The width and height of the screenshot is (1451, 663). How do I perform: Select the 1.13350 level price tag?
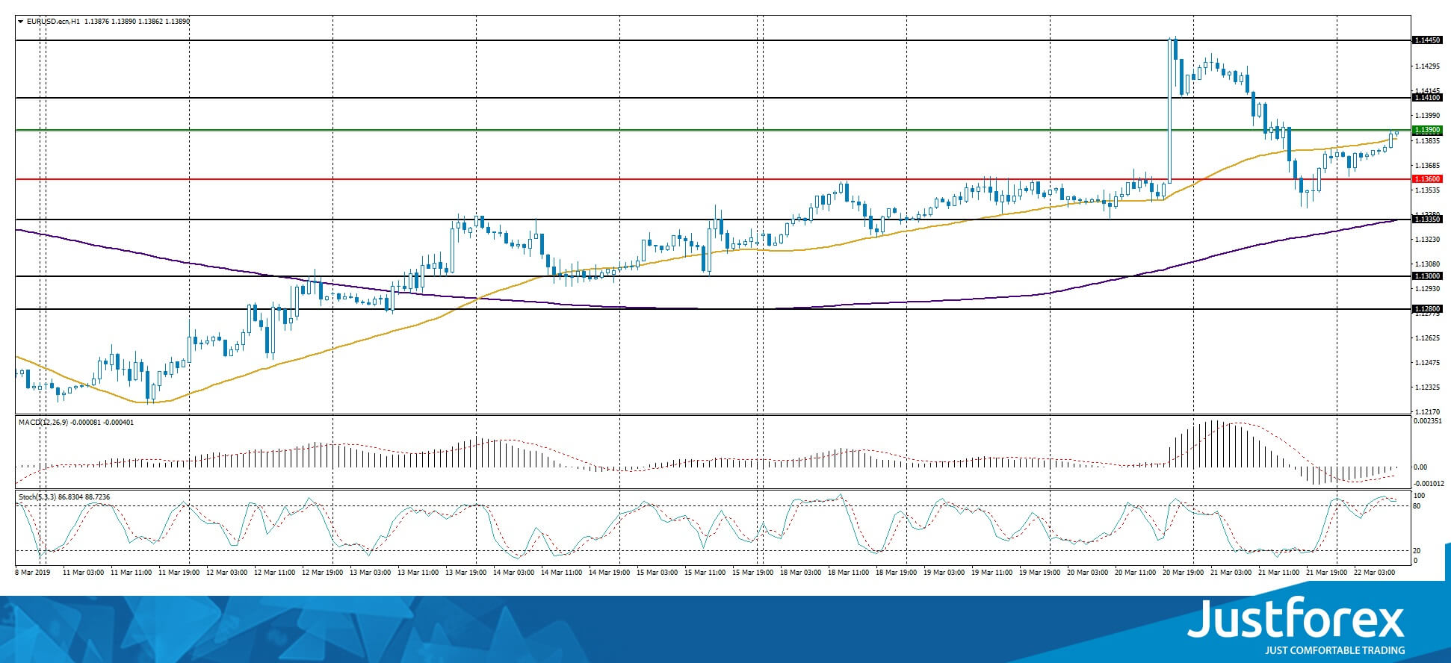[1427, 220]
